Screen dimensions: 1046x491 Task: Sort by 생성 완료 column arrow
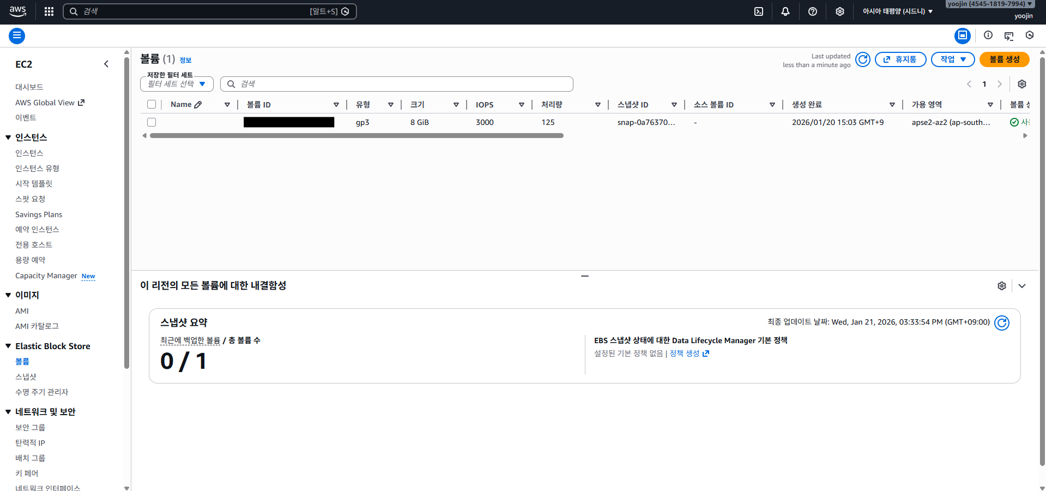(x=892, y=105)
